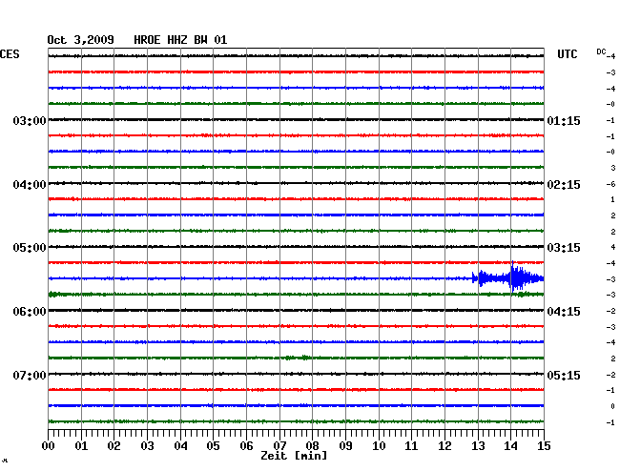Click minute tick label "02" on the axis
620x471 pixels.
click(114, 445)
